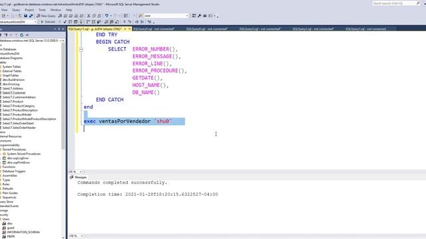Click the Save All icon

tap(31, 16)
